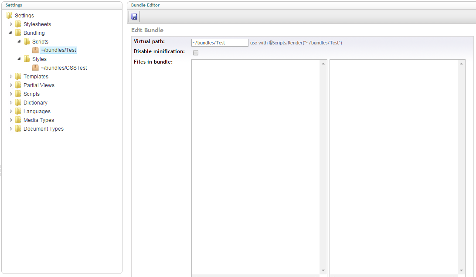This screenshot has height=277, width=476.
Task: Click the Stylesheets folder icon
Action: click(x=18, y=24)
